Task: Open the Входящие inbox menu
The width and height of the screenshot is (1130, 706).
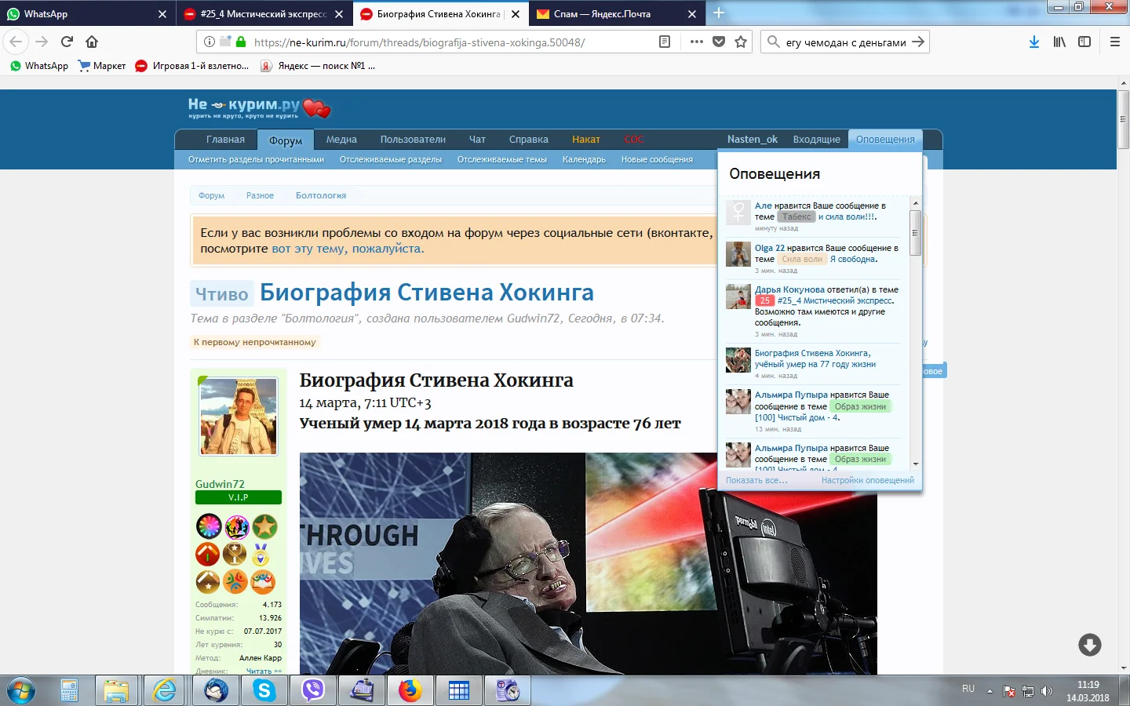Action: click(x=816, y=140)
